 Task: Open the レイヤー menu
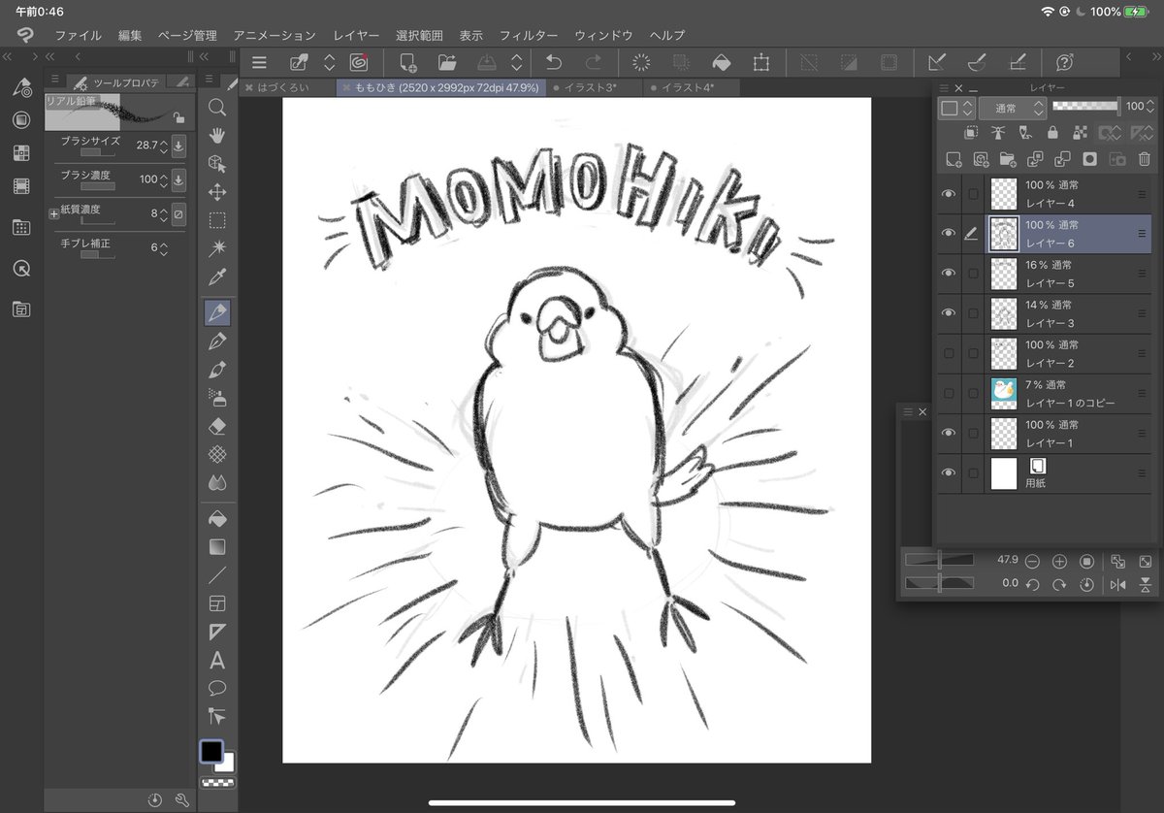click(x=356, y=35)
